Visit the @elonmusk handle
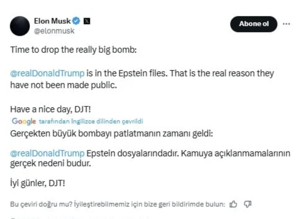Viewport: 301px width, 219px height. point(54,31)
